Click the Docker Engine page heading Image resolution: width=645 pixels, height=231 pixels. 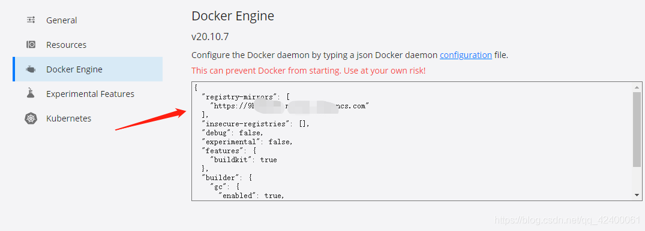(x=233, y=16)
